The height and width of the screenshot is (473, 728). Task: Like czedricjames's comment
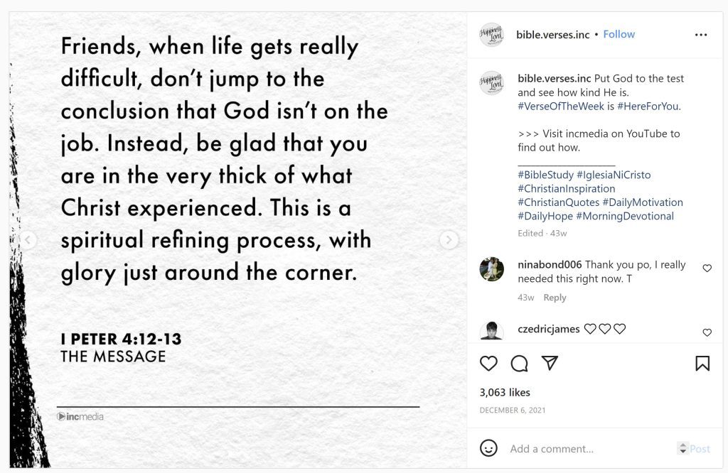pos(707,332)
